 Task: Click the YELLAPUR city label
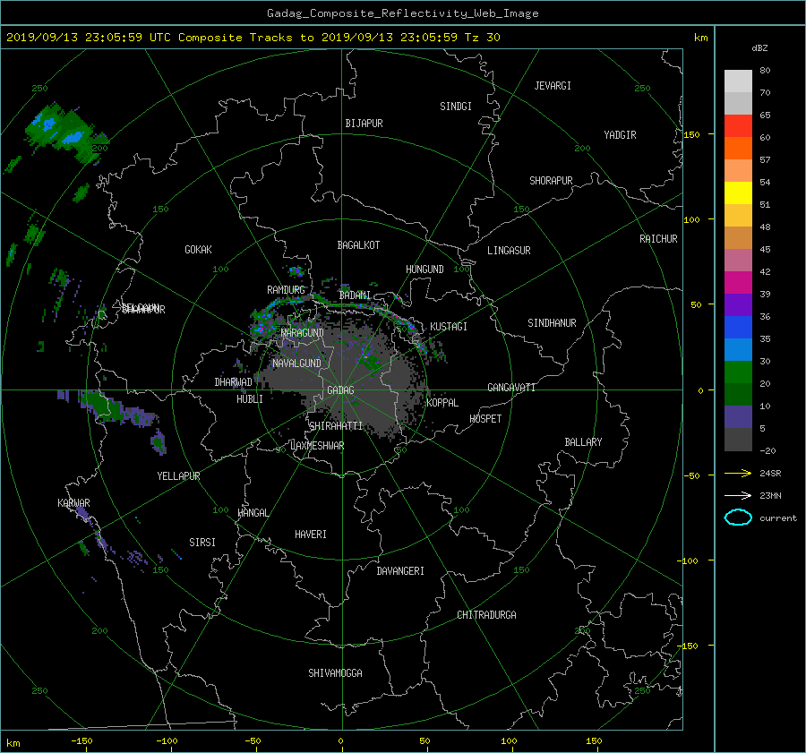(178, 476)
